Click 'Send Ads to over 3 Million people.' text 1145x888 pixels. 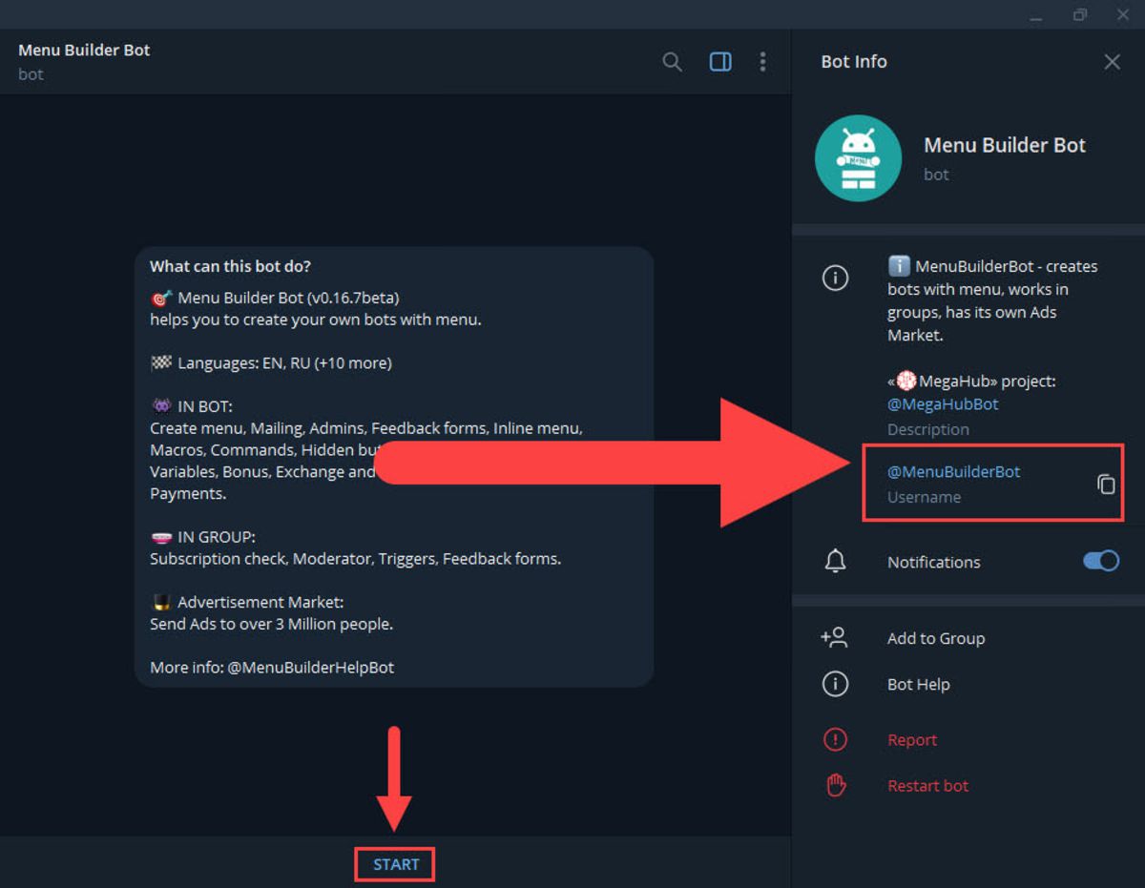click(x=272, y=624)
